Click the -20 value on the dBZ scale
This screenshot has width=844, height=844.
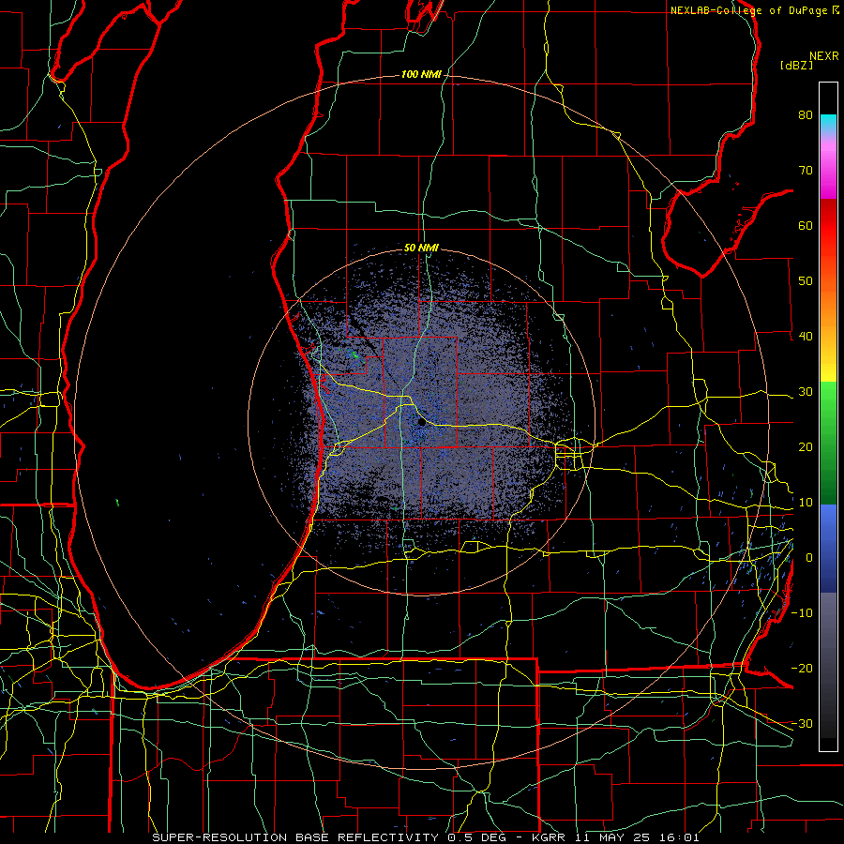pyautogui.click(x=802, y=669)
